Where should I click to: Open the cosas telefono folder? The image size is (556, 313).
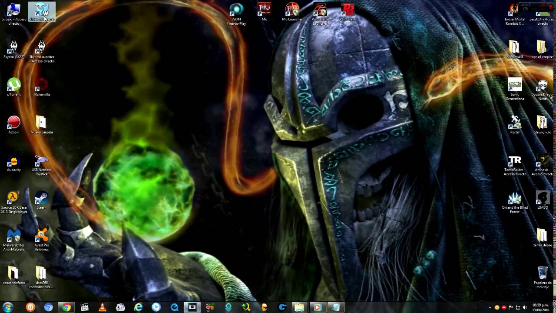pos(14,275)
